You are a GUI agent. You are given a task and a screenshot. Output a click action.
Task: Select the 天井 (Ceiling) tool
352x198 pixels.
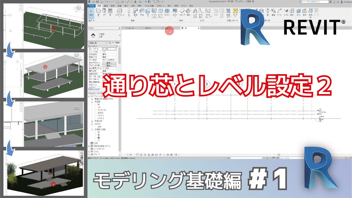[142, 12]
